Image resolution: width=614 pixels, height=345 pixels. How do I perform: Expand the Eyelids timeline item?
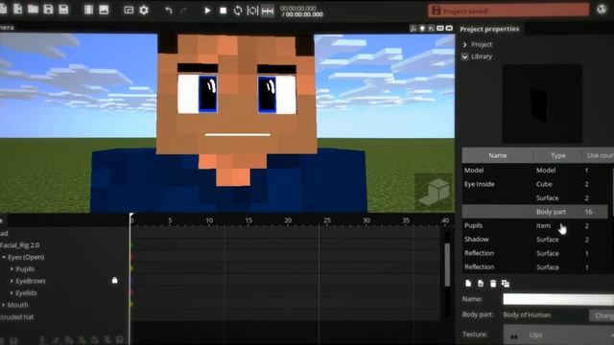click(12, 292)
